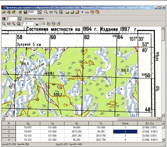Click the field containing value 3

pyautogui.click(x=12, y=19)
